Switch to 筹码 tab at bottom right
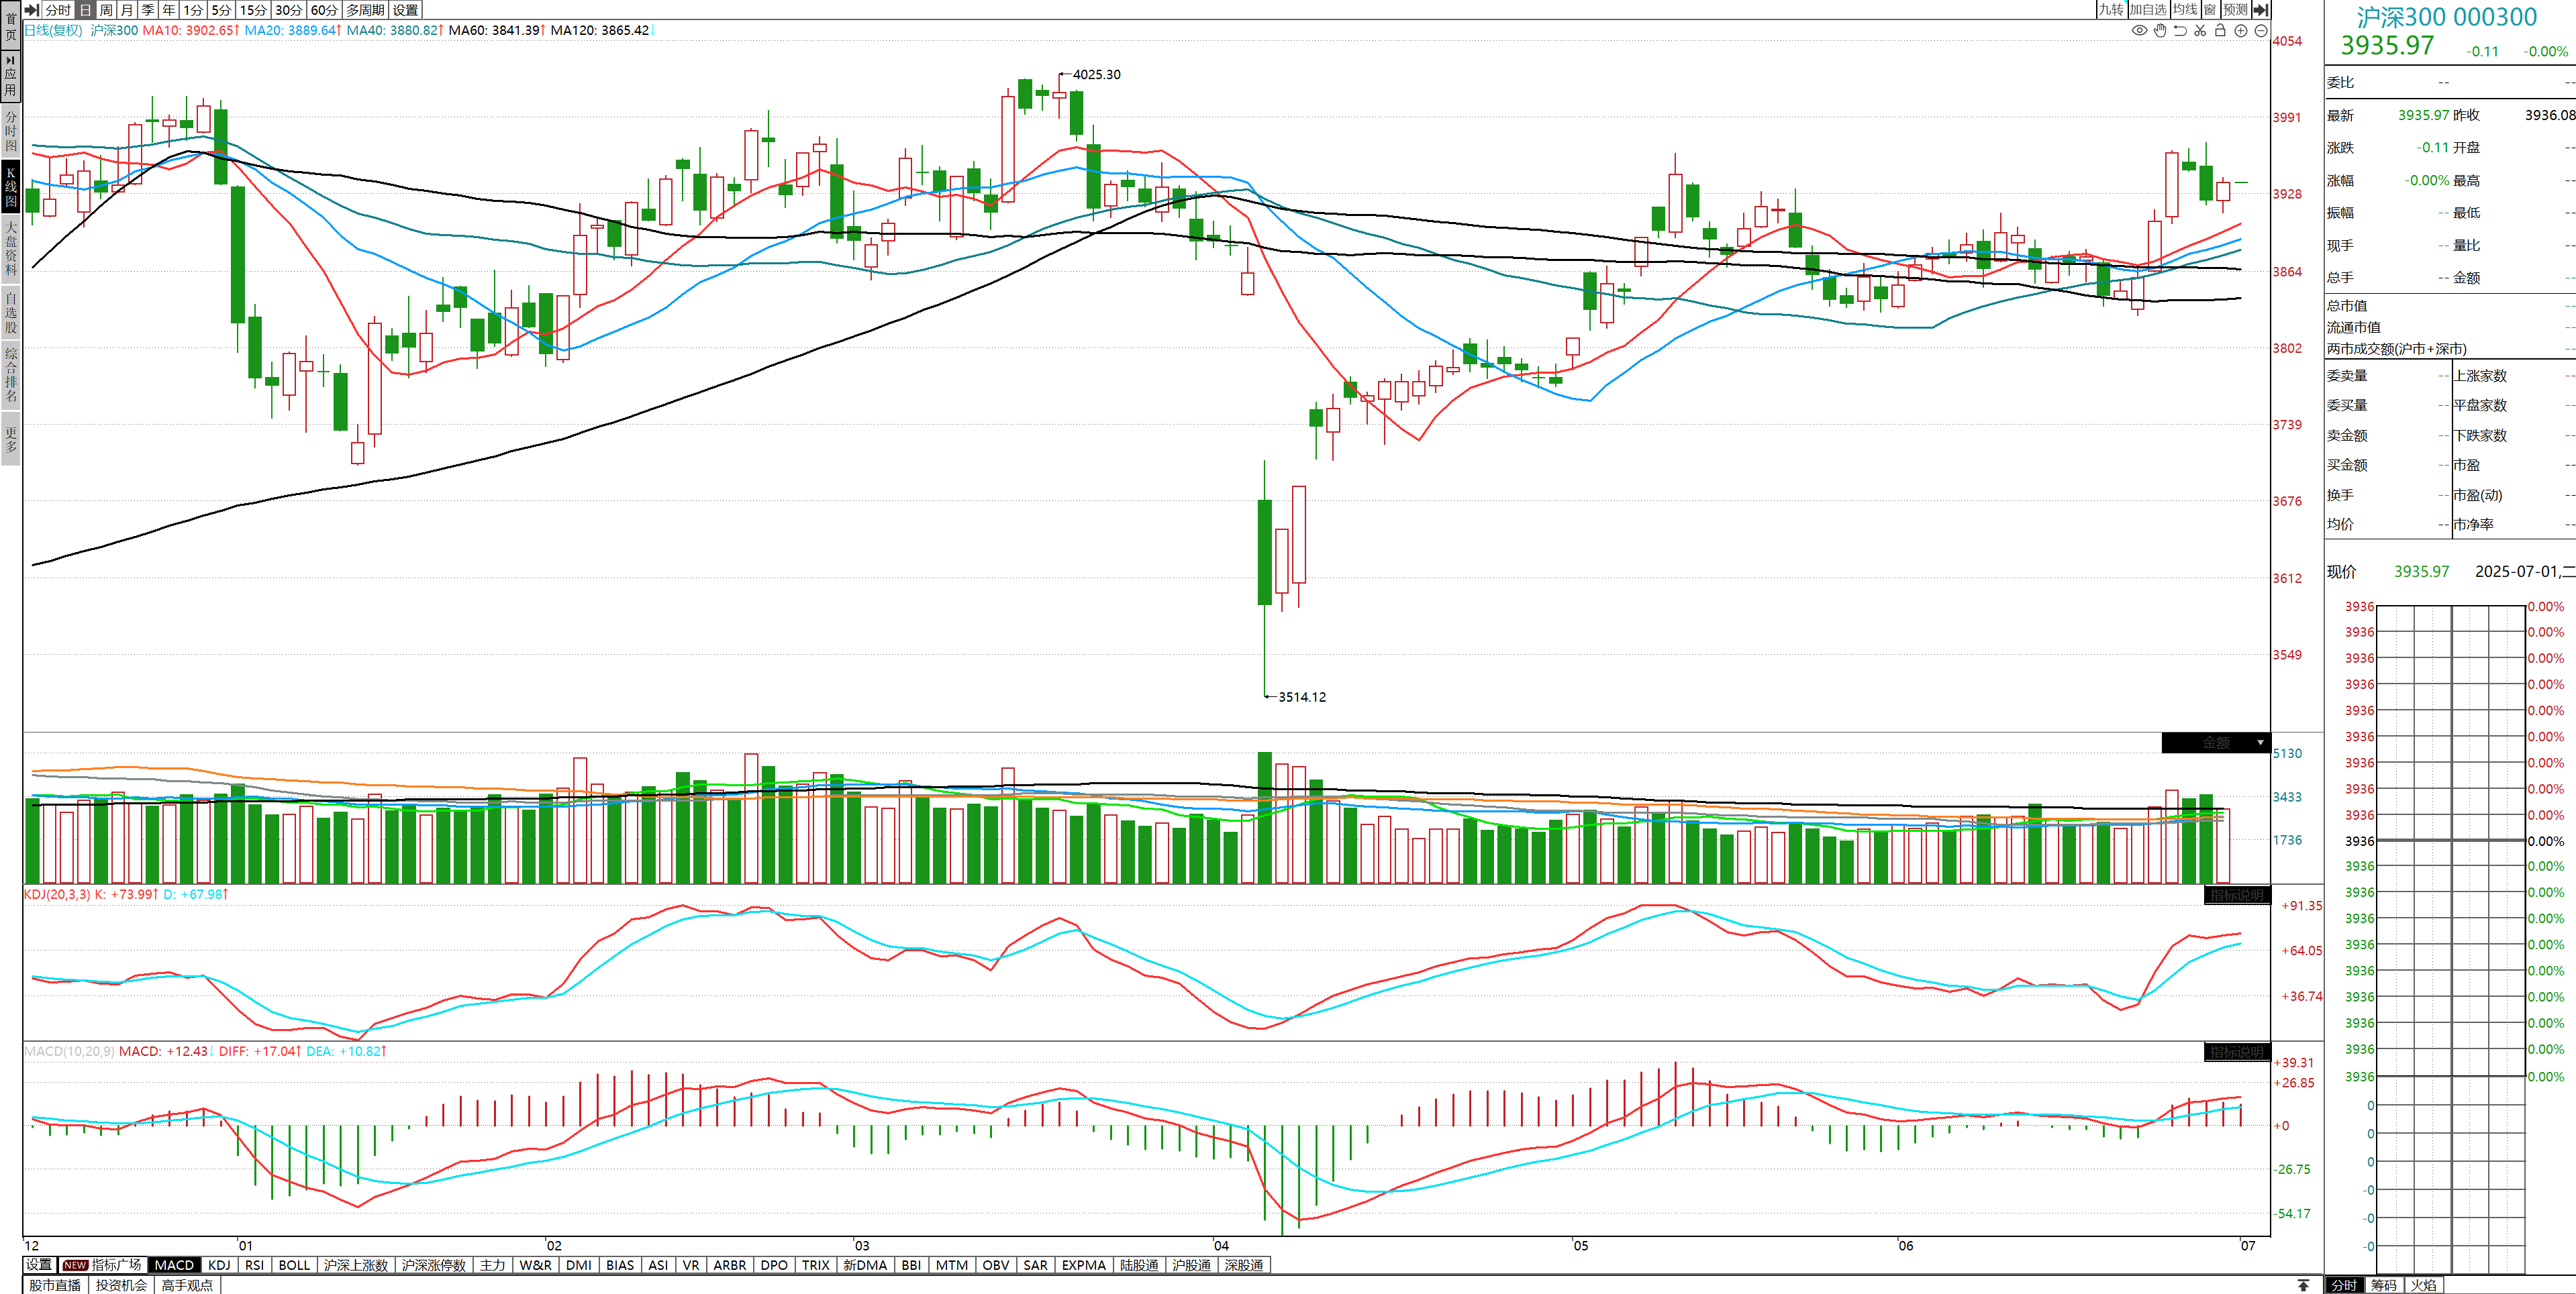Screen dimensions: 2576x1294 coord(2384,1285)
